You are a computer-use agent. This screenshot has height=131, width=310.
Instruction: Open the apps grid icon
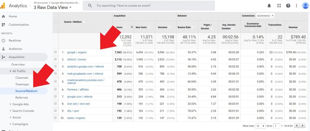click(x=279, y=6)
